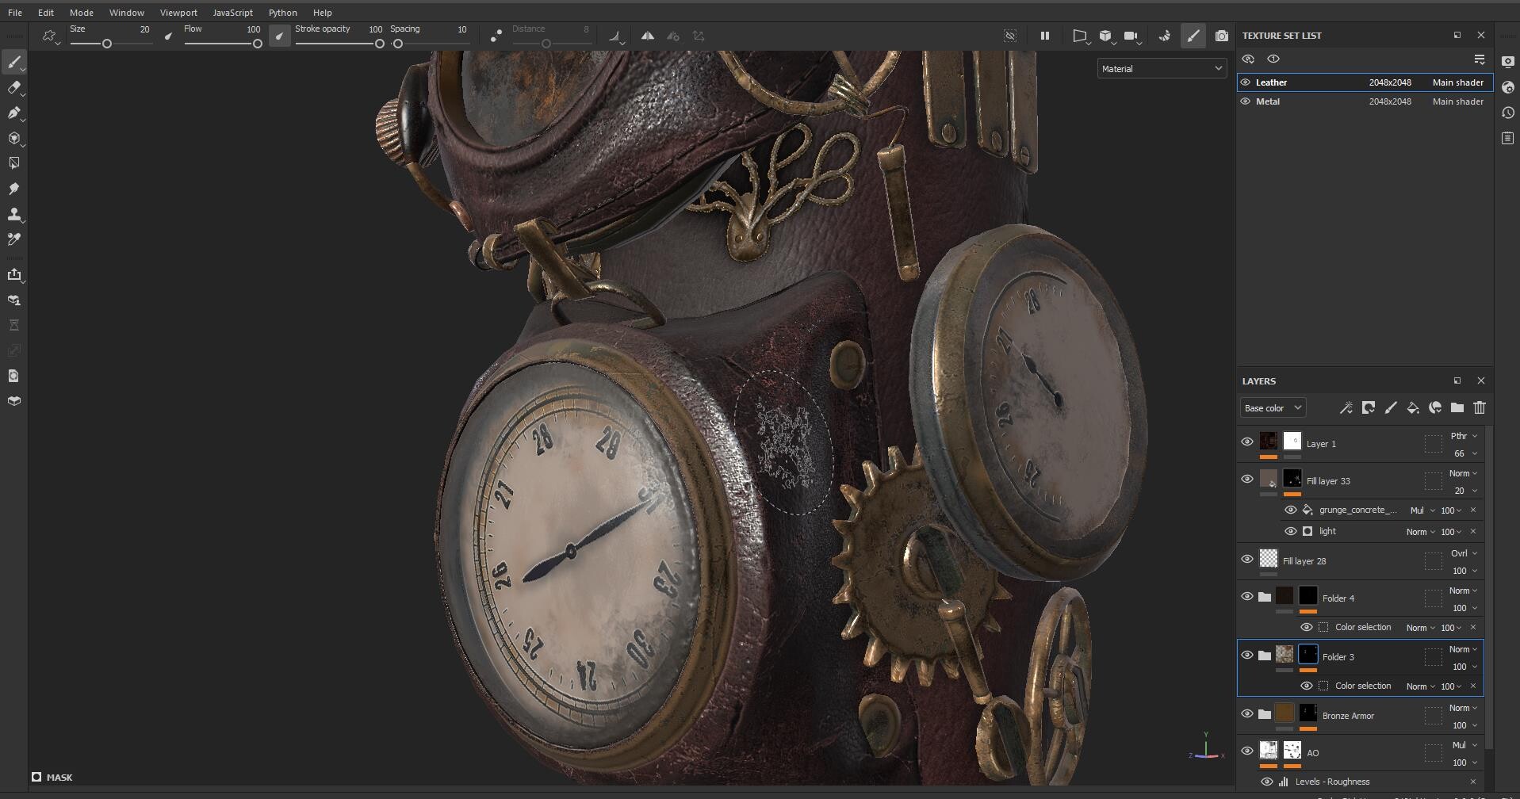Viewport: 1520px width, 799px height.
Task: Open the Viewport menu
Action: point(178,13)
